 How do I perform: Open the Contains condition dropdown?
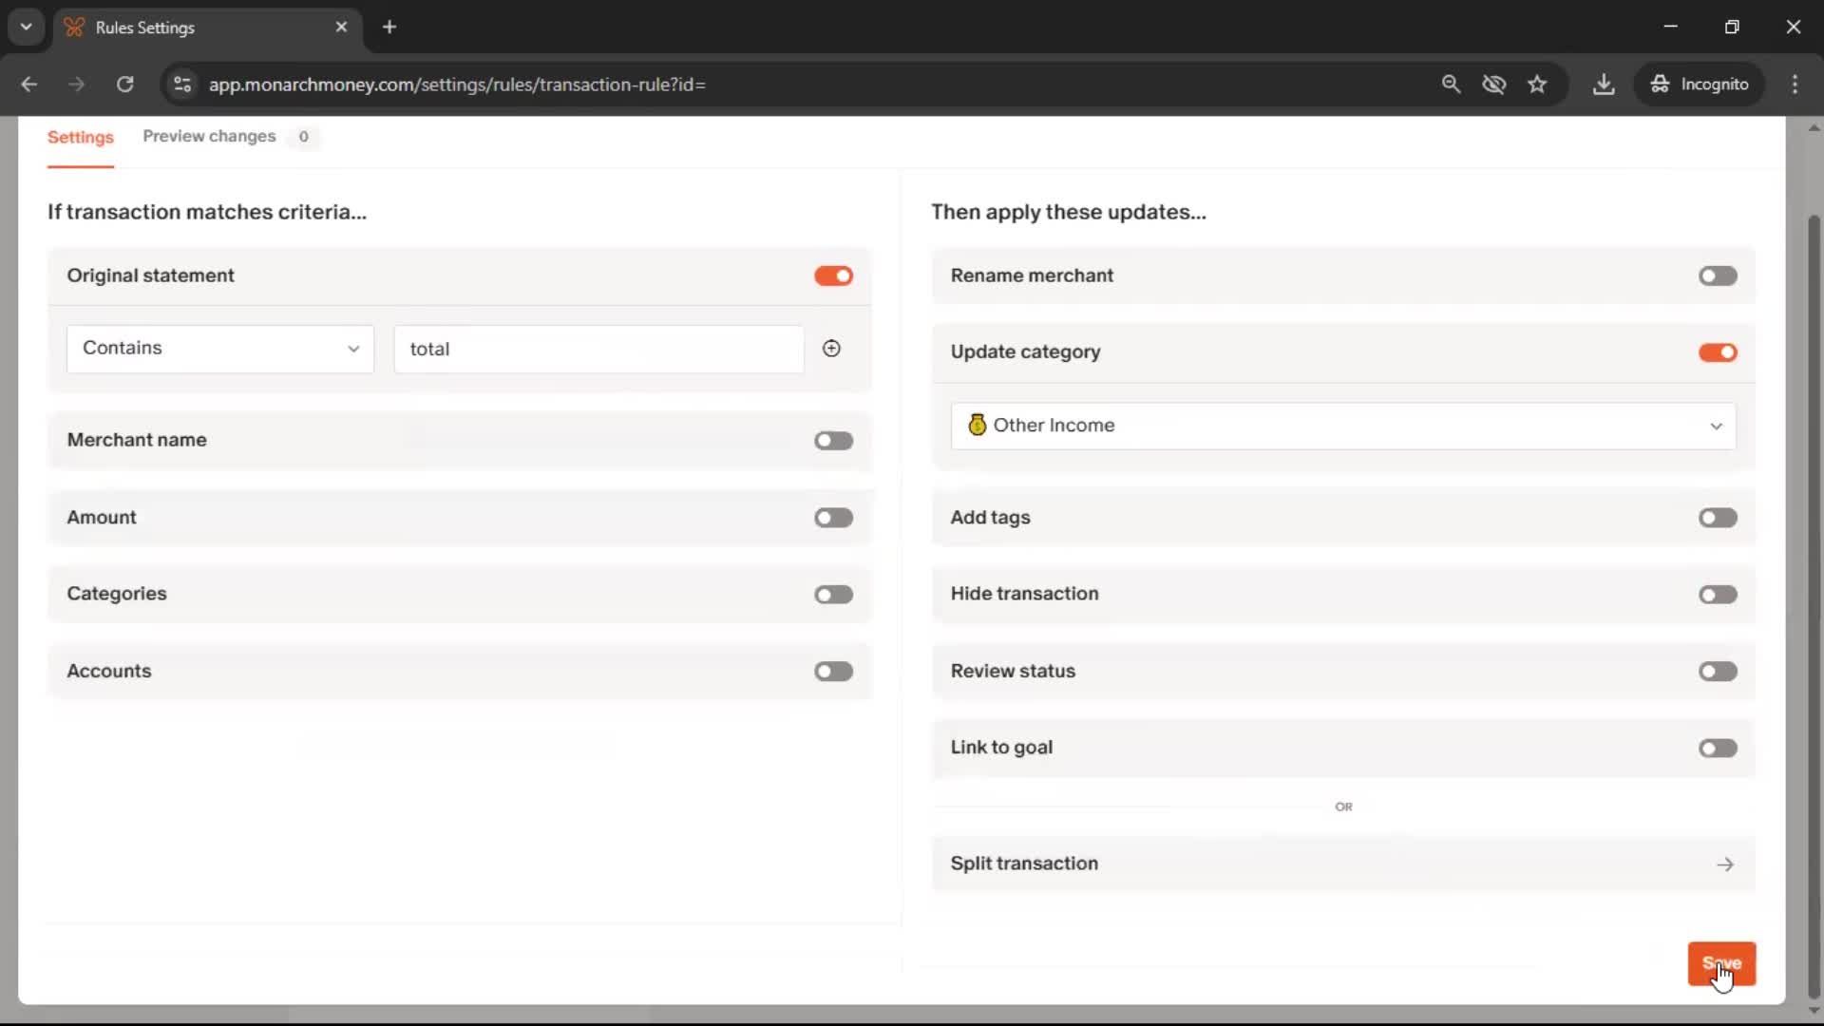tap(220, 349)
